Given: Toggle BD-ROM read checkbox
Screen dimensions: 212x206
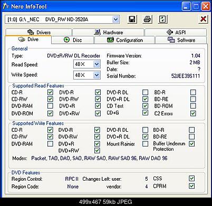Looking at the screenshot, I should click(193, 106).
